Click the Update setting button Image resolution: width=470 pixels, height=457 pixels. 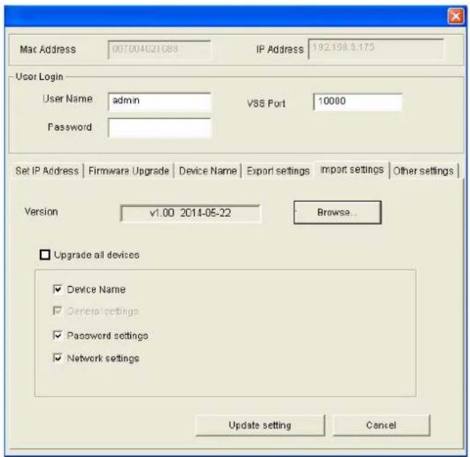260,425
